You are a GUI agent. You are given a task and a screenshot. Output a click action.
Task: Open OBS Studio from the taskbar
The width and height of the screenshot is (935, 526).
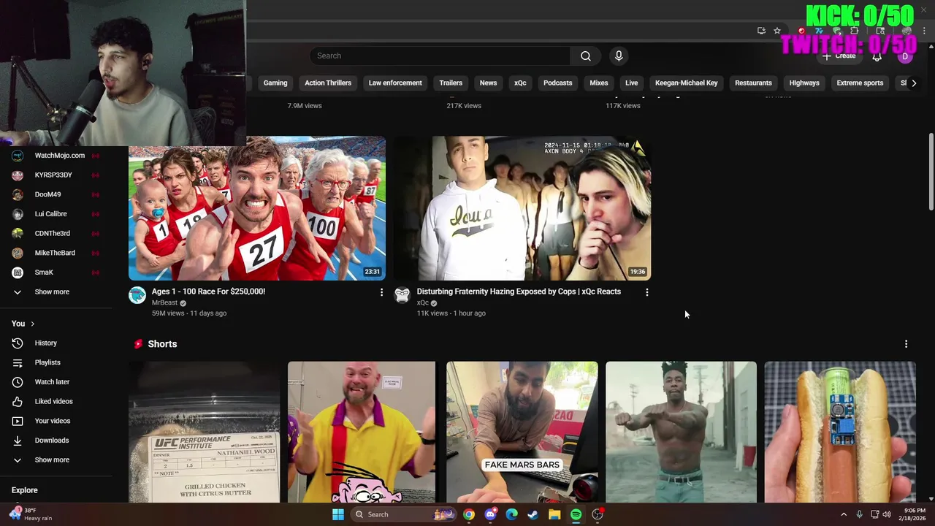[x=598, y=514]
